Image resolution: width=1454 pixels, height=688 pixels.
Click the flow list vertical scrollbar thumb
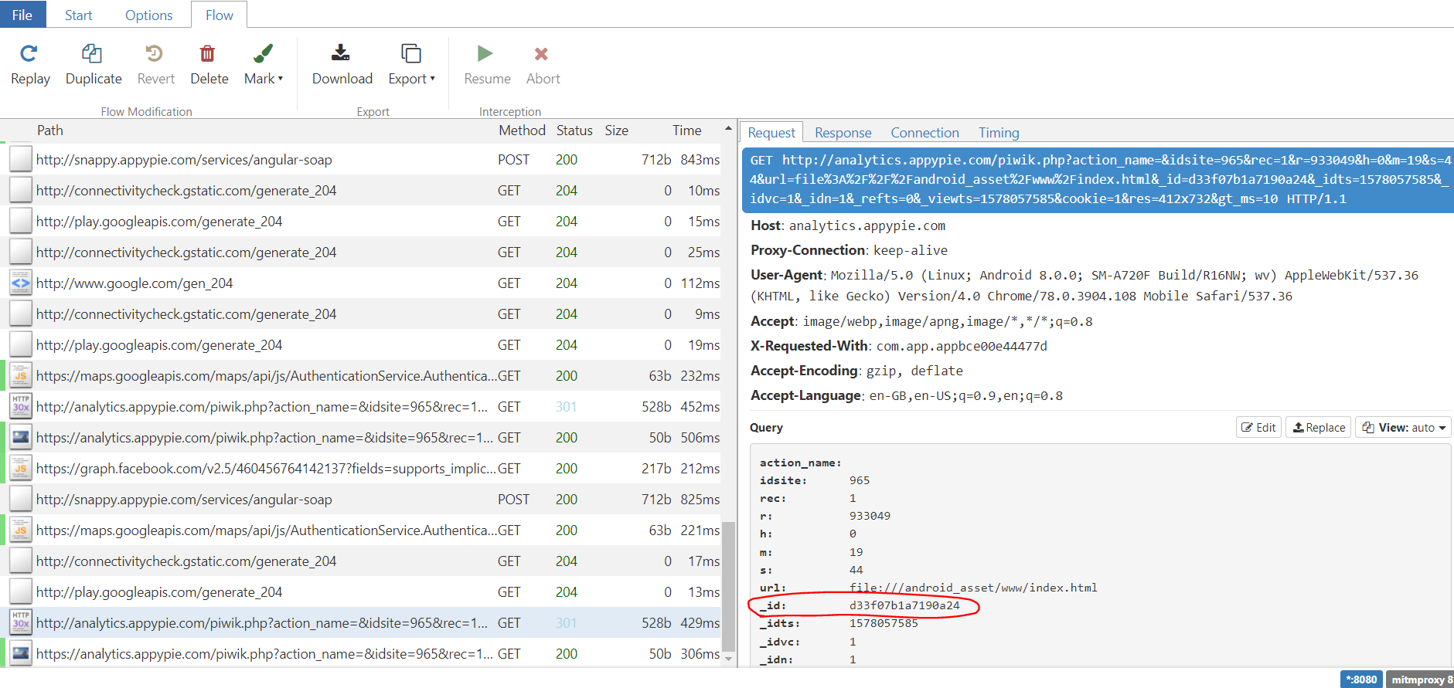pyautogui.click(x=728, y=587)
